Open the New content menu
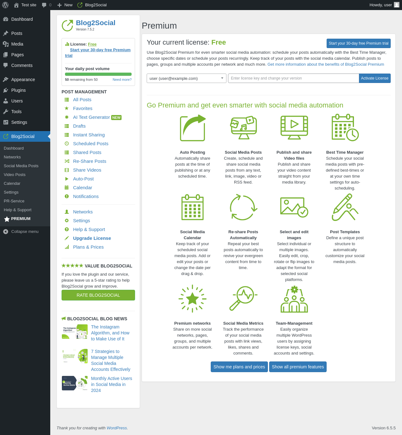The image size is (402, 435). [65, 5]
